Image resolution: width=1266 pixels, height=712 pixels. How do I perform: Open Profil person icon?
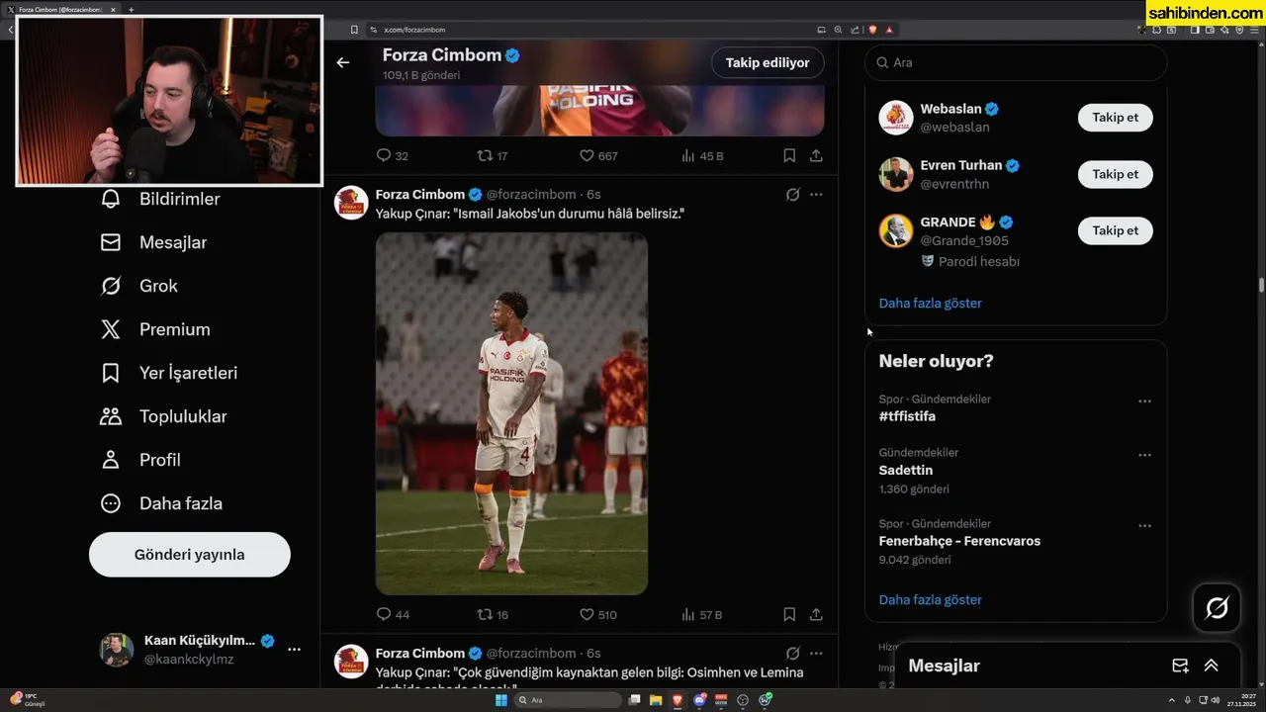[111, 460]
